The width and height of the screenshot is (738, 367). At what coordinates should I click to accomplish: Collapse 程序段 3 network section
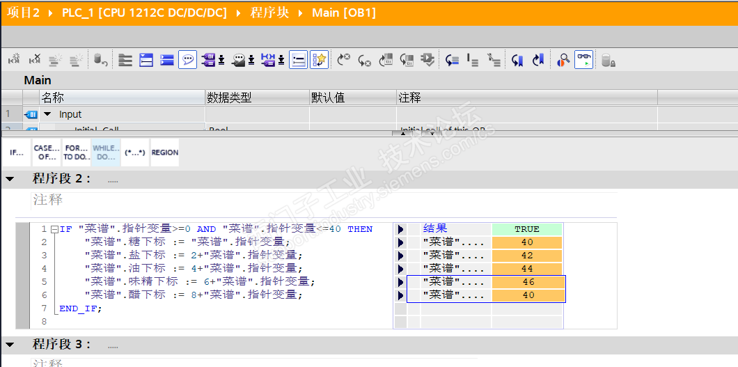coord(10,345)
